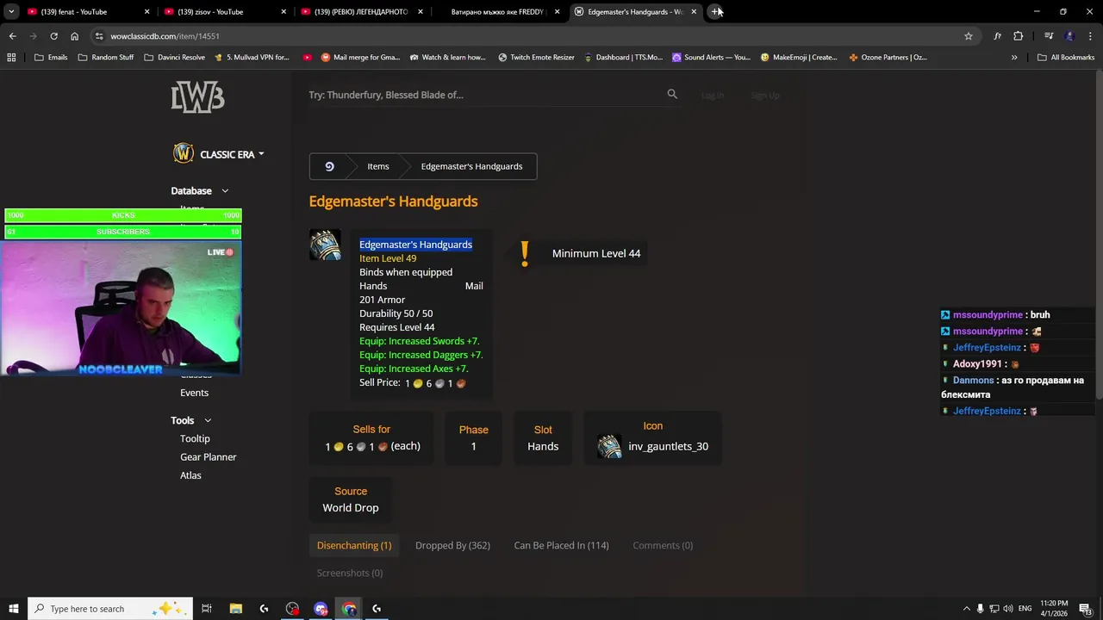Open the Sound Alerts bookmark

(711, 57)
